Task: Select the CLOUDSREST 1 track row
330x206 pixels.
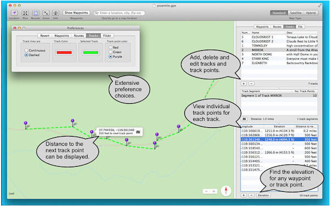Action: point(279,37)
